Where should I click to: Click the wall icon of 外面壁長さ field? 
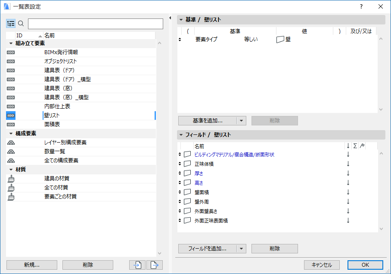point(187,211)
